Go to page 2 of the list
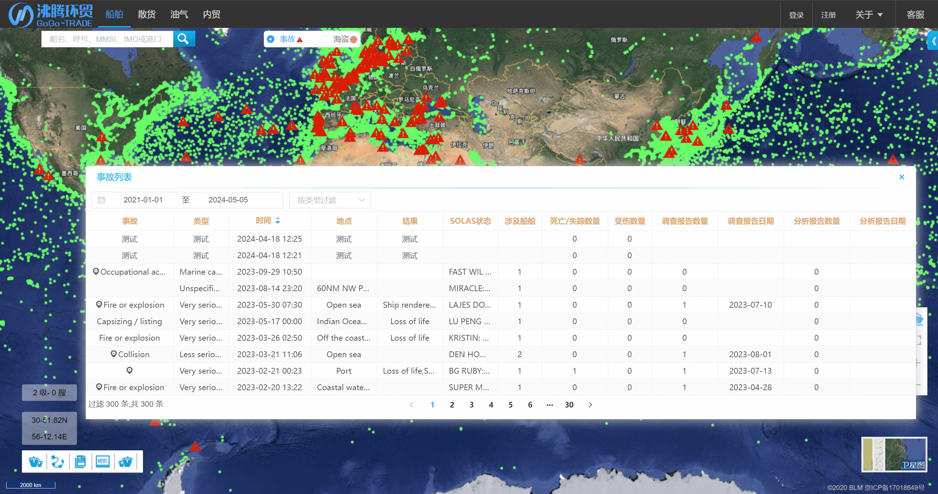The height and width of the screenshot is (494, 938). (x=452, y=405)
